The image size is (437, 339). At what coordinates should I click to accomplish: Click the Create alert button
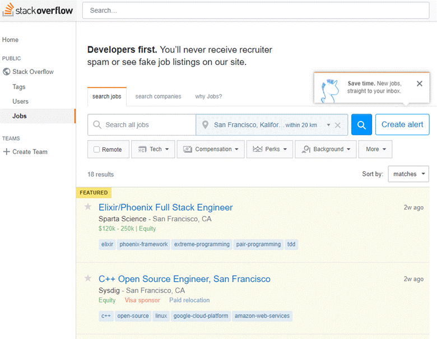coord(402,124)
